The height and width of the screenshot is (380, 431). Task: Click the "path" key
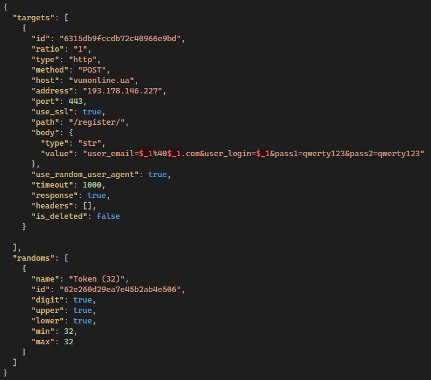pyautogui.click(x=45, y=122)
